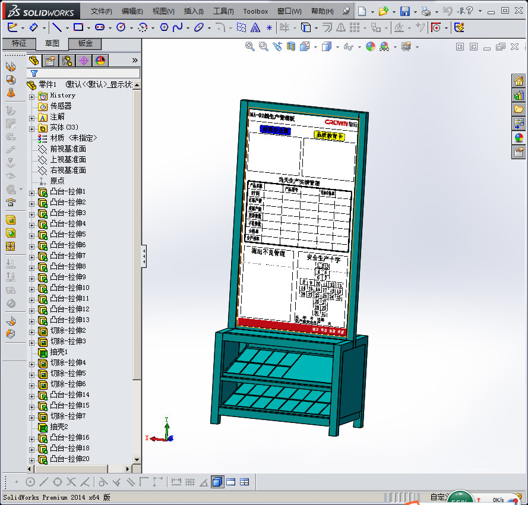Screen dimensions: 528x505
Task: Click the Section View icon
Action: tap(291, 46)
